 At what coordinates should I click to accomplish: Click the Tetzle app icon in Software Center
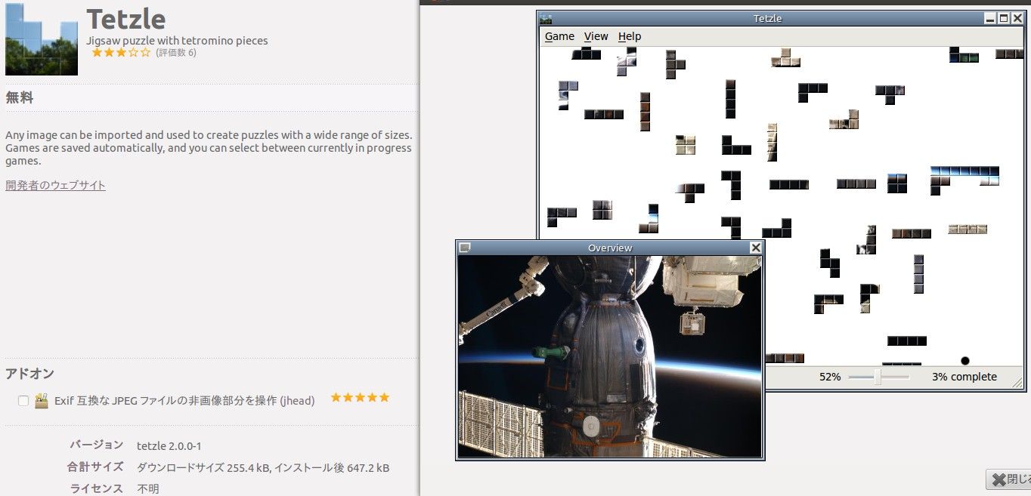point(42,39)
